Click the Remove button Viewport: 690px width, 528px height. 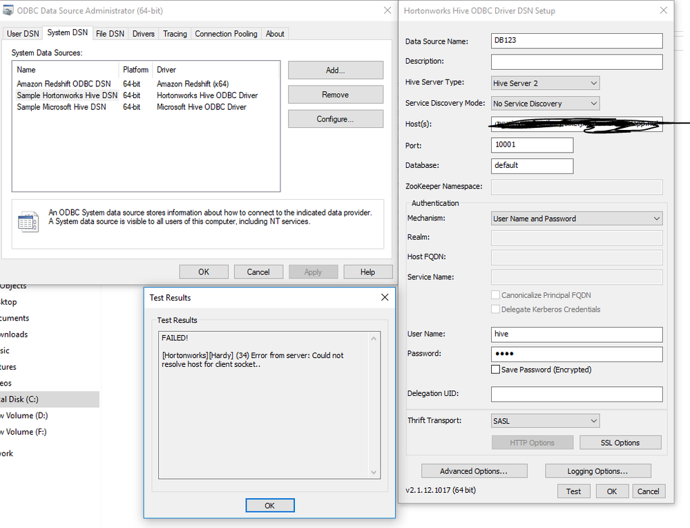(x=335, y=95)
